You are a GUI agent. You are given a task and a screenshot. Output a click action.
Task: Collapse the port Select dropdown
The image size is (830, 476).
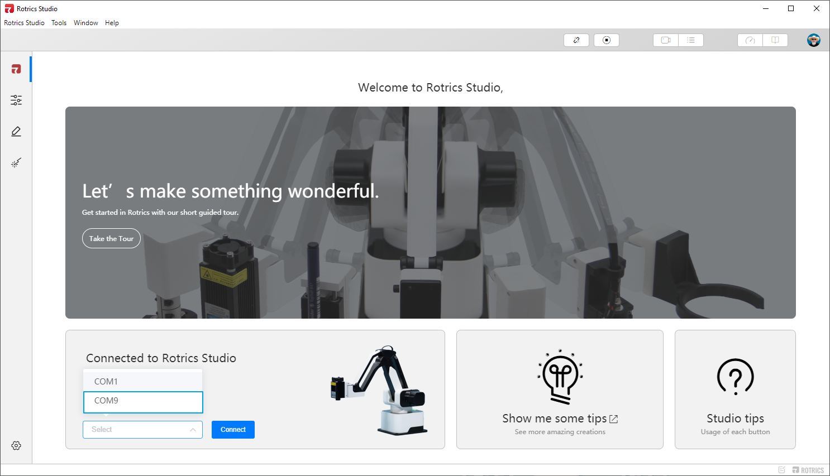pyautogui.click(x=142, y=430)
